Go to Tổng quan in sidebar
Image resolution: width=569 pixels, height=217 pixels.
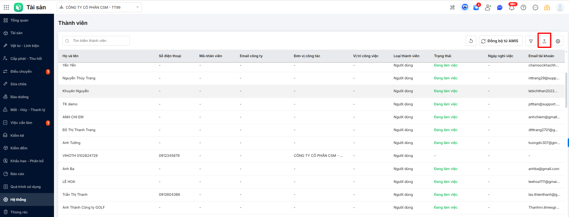point(19,20)
